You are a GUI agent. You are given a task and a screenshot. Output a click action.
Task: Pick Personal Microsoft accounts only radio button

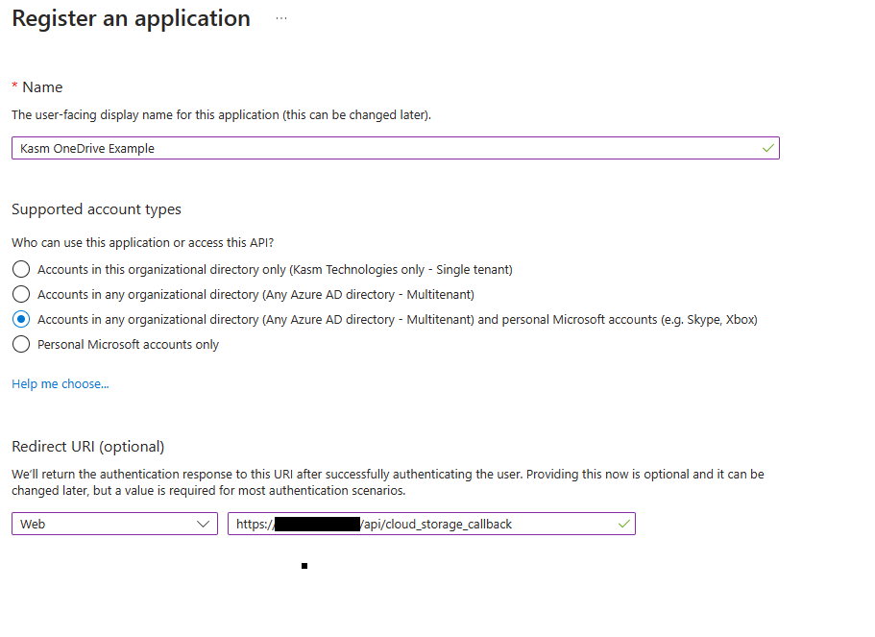coord(21,344)
